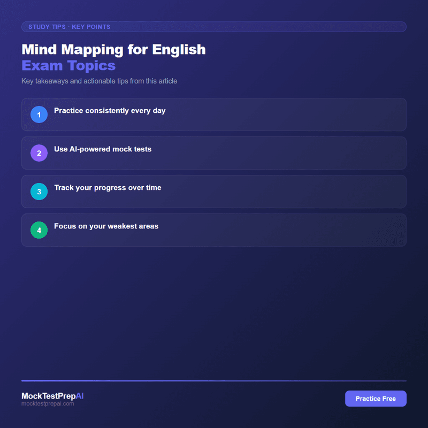Click the teal number 3 badge icon
Image resolution: width=428 pixels, height=428 pixels.
click(x=39, y=192)
